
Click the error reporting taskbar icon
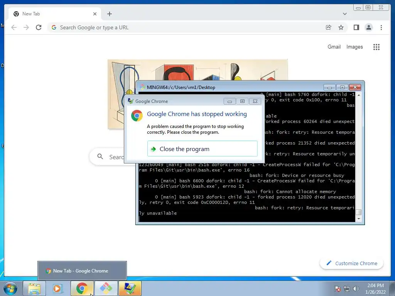click(130, 288)
